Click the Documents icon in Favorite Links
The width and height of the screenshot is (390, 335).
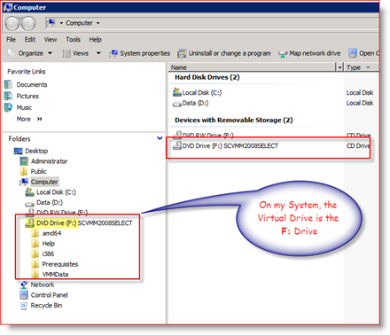click(8, 85)
